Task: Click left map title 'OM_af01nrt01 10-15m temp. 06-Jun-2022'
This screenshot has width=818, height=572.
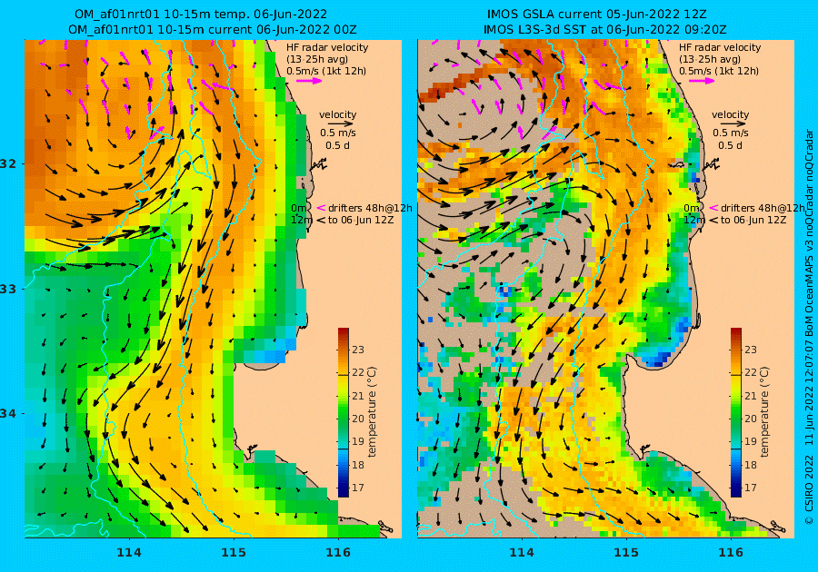Action: coord(201,14)
